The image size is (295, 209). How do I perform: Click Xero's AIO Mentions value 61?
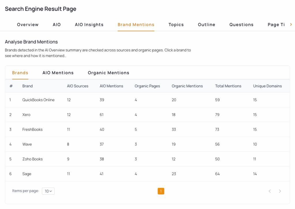coord(102,115)
